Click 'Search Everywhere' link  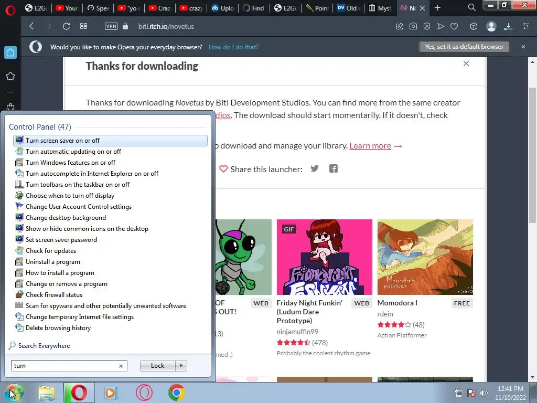(44, 346)
